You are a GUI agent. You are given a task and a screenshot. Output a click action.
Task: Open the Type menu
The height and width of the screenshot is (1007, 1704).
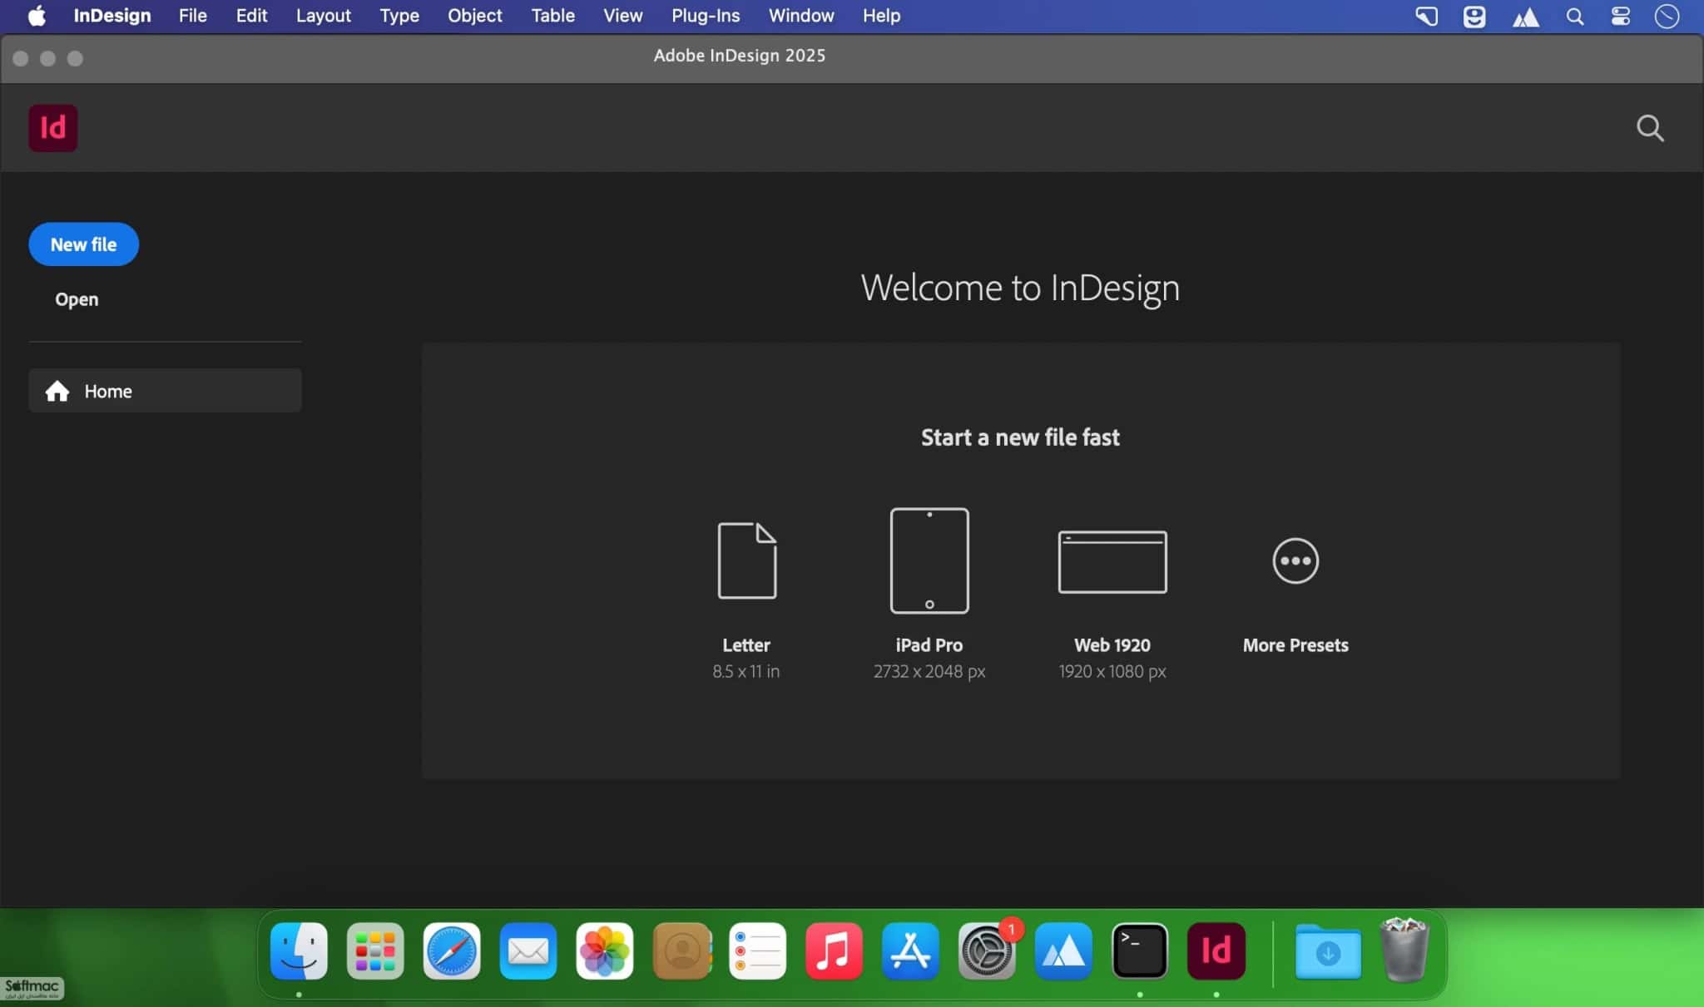(x=399, y=16)
